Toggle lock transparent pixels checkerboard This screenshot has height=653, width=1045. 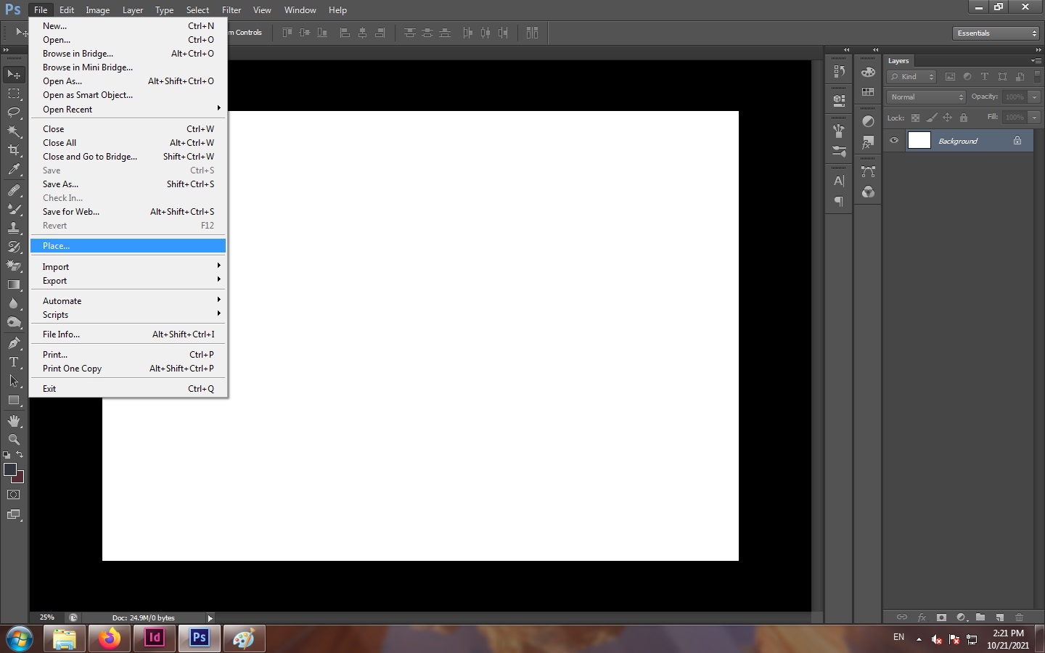915,118
